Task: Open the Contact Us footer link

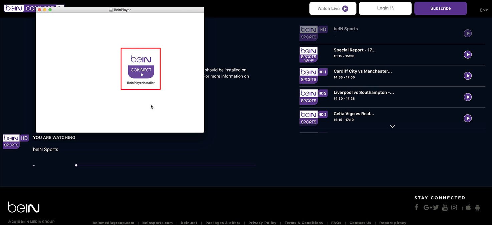Action: [360, 223]
